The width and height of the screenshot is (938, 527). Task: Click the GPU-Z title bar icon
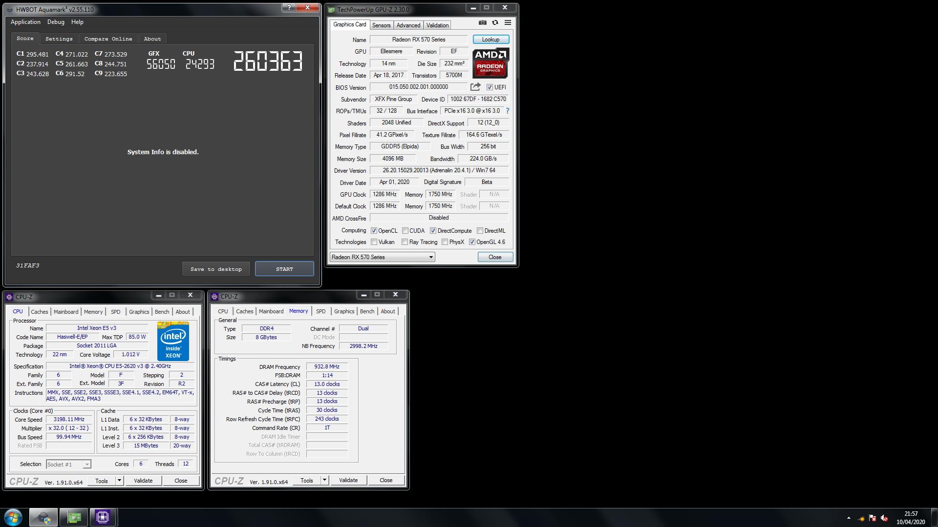coord(332,9)
